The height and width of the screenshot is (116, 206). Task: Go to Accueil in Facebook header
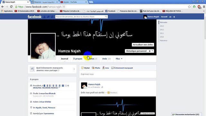click(164, 17)
